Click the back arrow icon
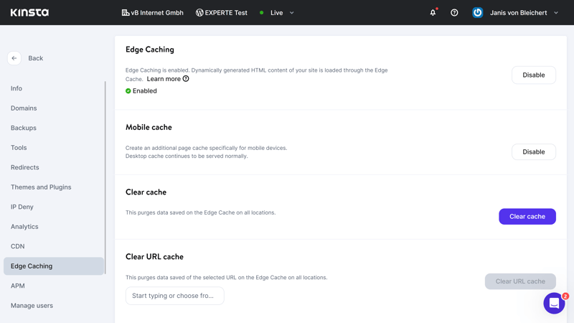The image size is (574, 323). point(14,58)
